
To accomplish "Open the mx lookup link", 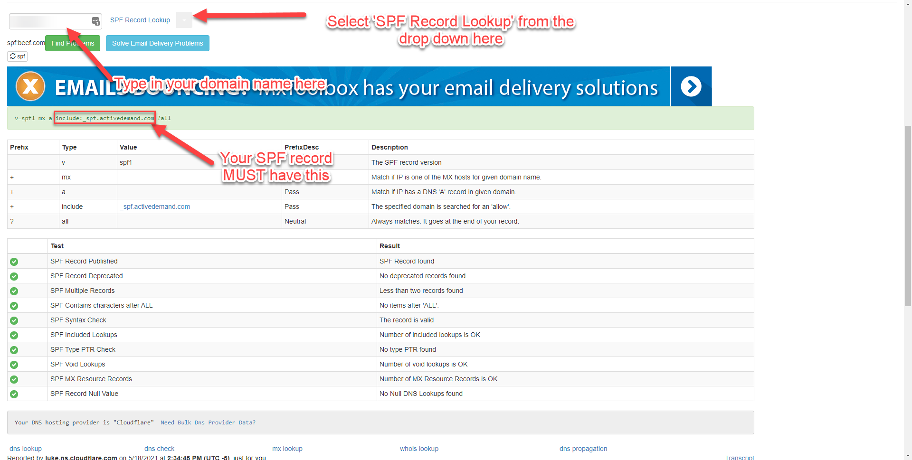I will pos(287,449).
